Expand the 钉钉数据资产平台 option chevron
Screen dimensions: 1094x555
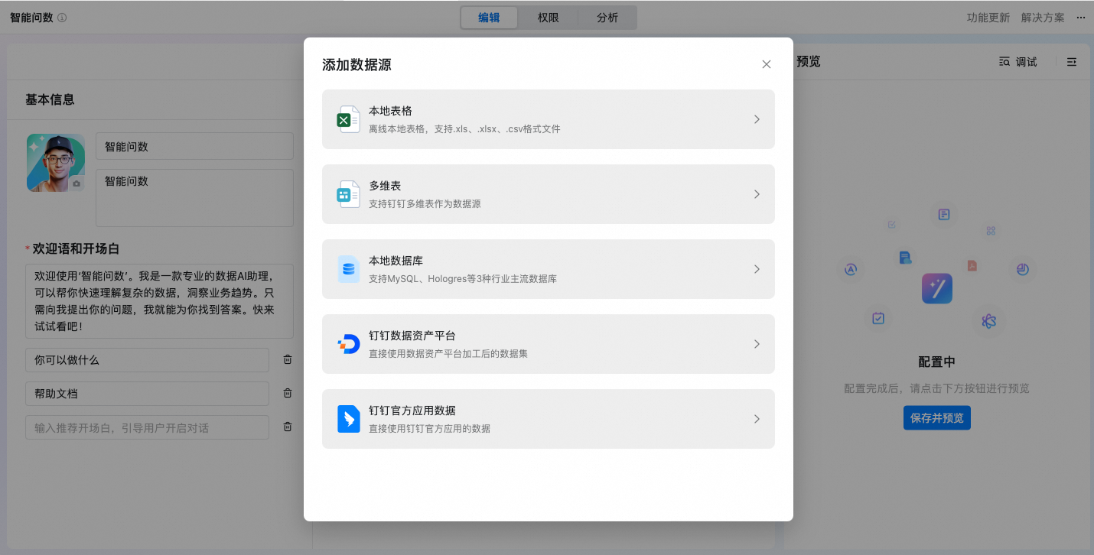[757, 344]
